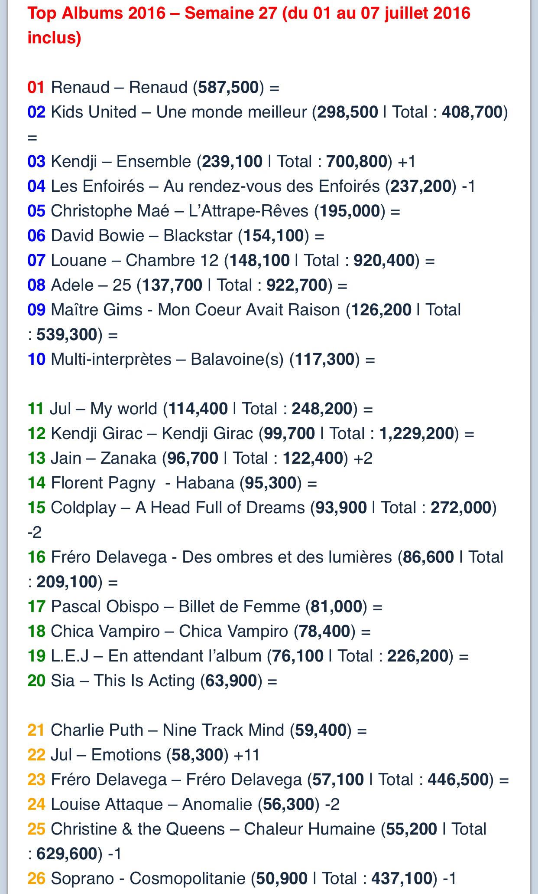
Task: Click the Kendji – Ensemble entry
Action: click(x=221, y=162)
